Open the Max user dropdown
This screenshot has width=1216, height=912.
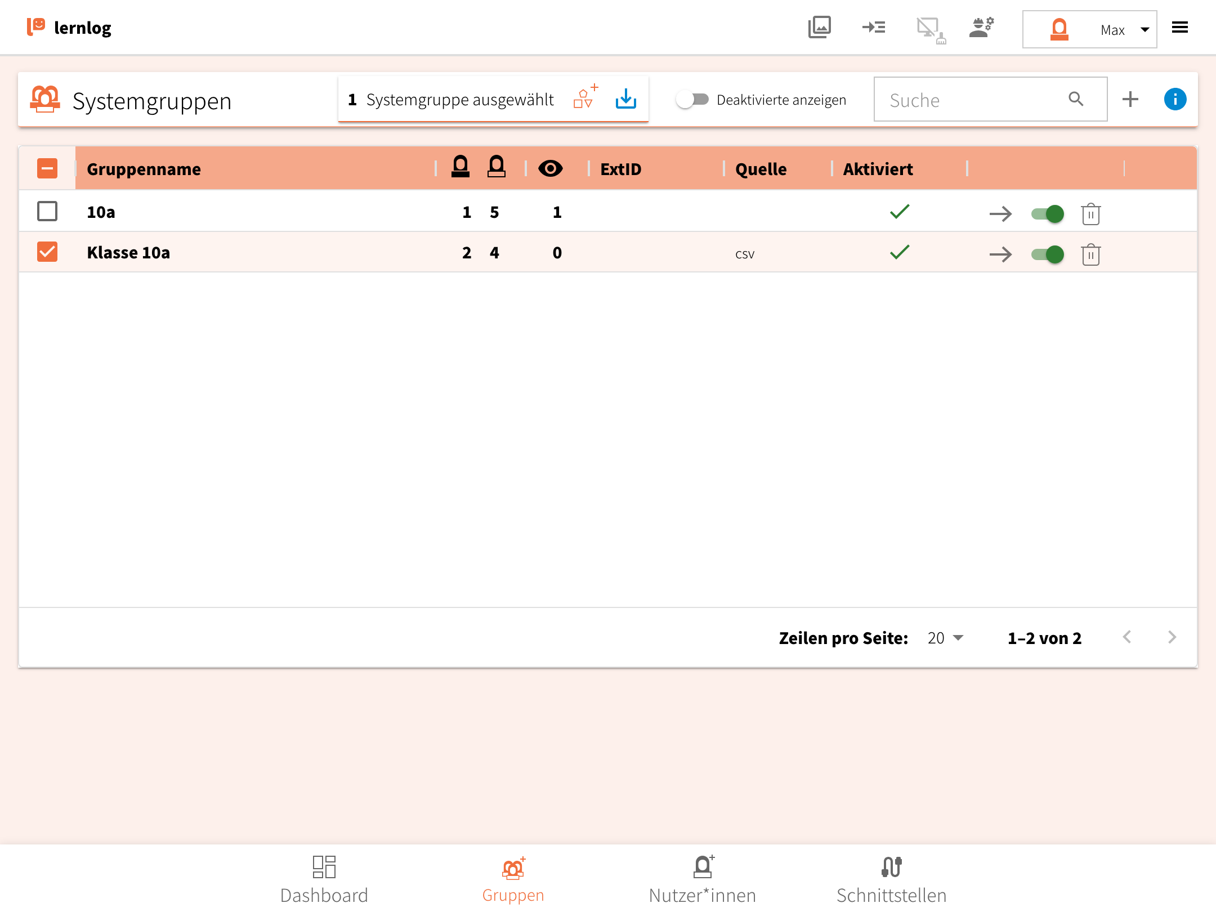pyautogui.click(x=1089, y=29)
